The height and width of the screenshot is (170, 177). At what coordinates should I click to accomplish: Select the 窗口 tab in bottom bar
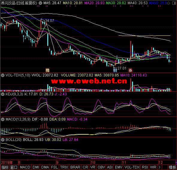14,167
